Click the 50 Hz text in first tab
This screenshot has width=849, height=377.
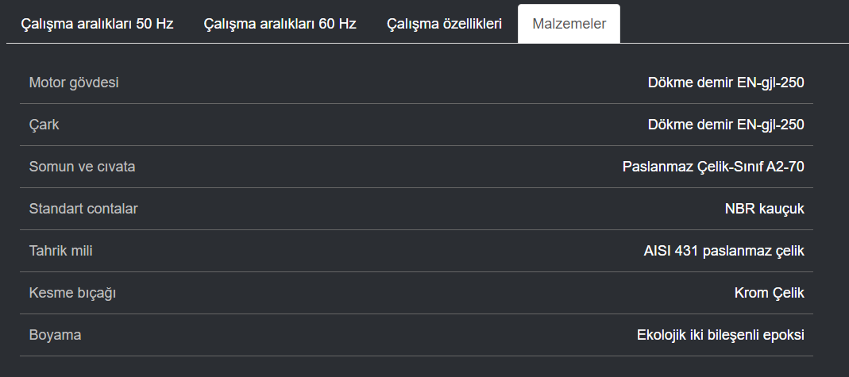[155, 24]
